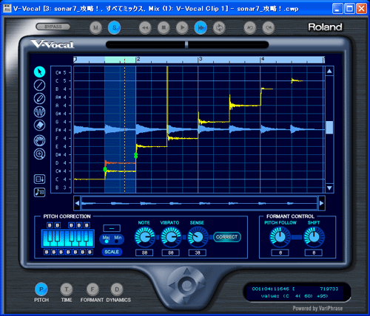Click the auto-scroll settings icon below the zoom tool
The height and width of the screenshot is (316, 370).
point(39,179)
